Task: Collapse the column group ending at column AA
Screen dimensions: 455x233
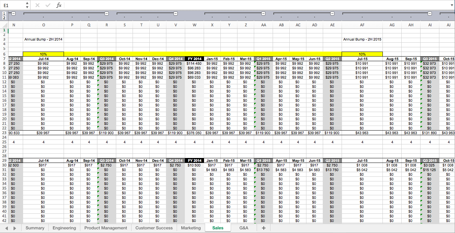Action: point(263,14)
